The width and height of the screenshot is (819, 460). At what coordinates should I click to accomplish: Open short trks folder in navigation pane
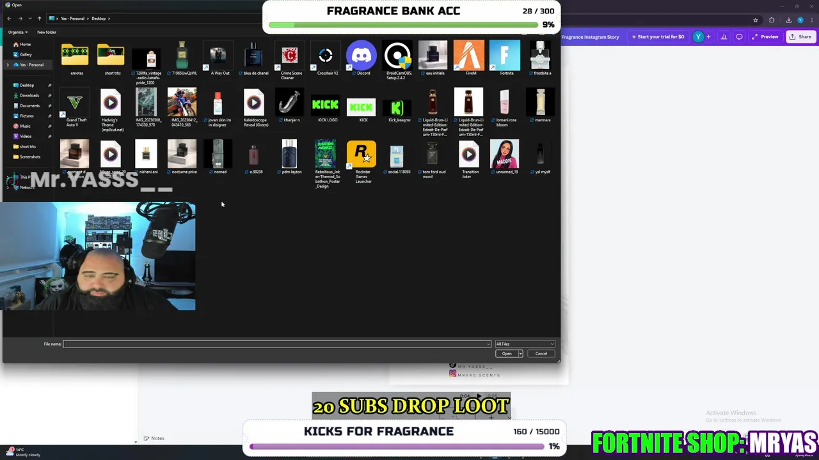(28, 146)
